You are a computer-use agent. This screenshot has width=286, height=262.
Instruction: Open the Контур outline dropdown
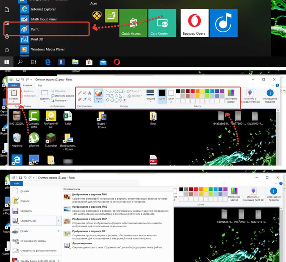[x=134, y=91]
